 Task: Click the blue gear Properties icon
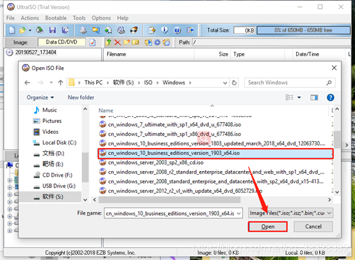[158, 42]
